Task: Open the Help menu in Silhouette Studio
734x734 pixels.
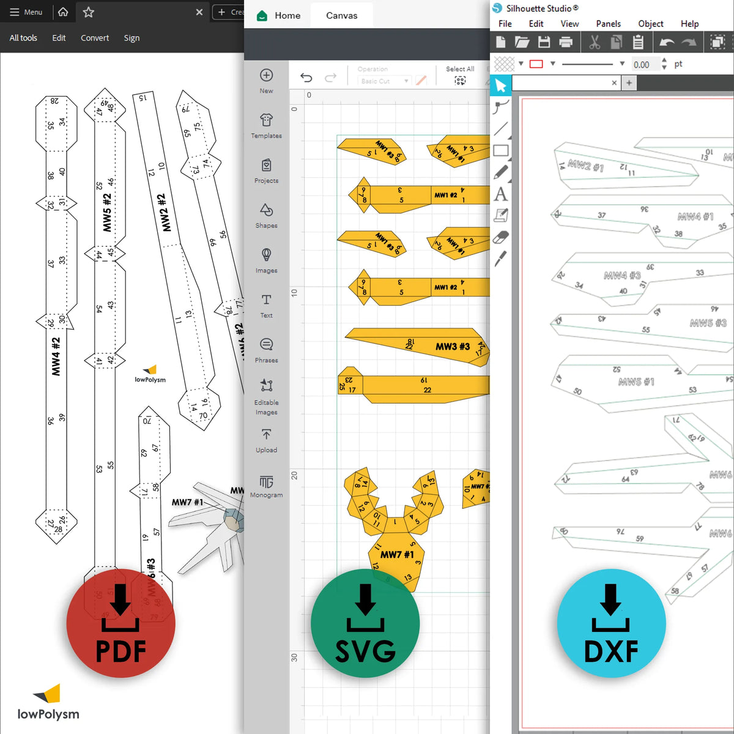Action: pyautogui.click(x=689, y=24)
